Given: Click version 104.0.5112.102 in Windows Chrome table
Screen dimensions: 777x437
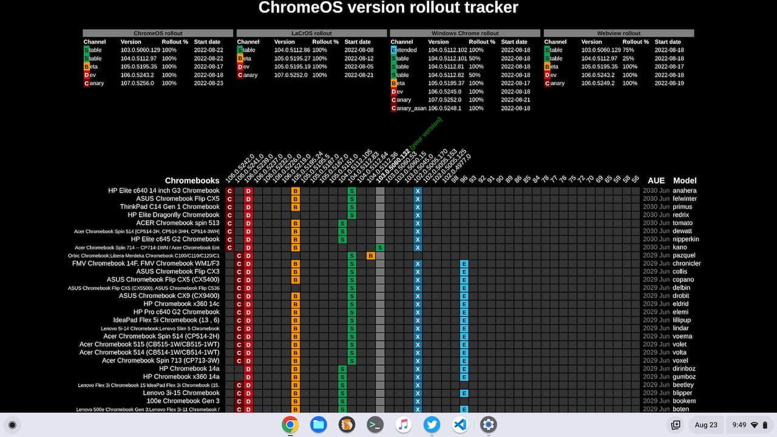Looking at the screenshot, I should tap(447, 50).
